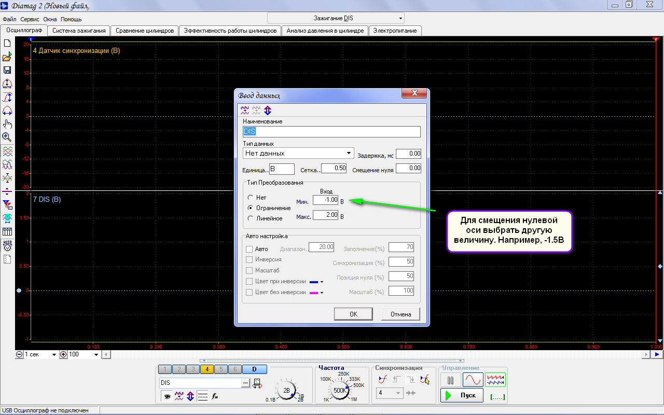Select the 'Нет' transformation radio button
Viewport: 664px width, 415px height.
pos(251,198)
